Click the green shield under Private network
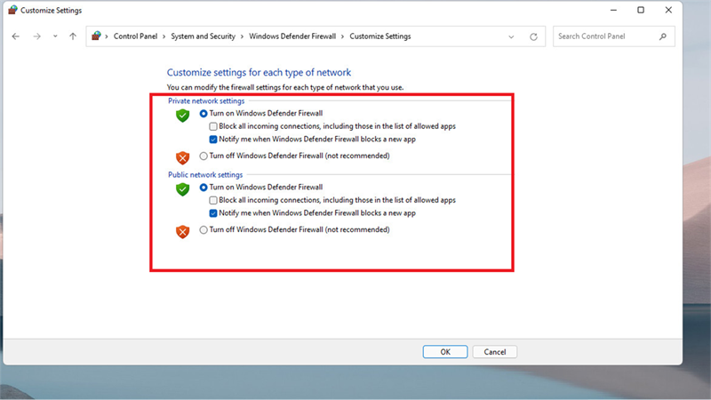The height and width of the screenshot is (400, 711). (x=183, y=116)
